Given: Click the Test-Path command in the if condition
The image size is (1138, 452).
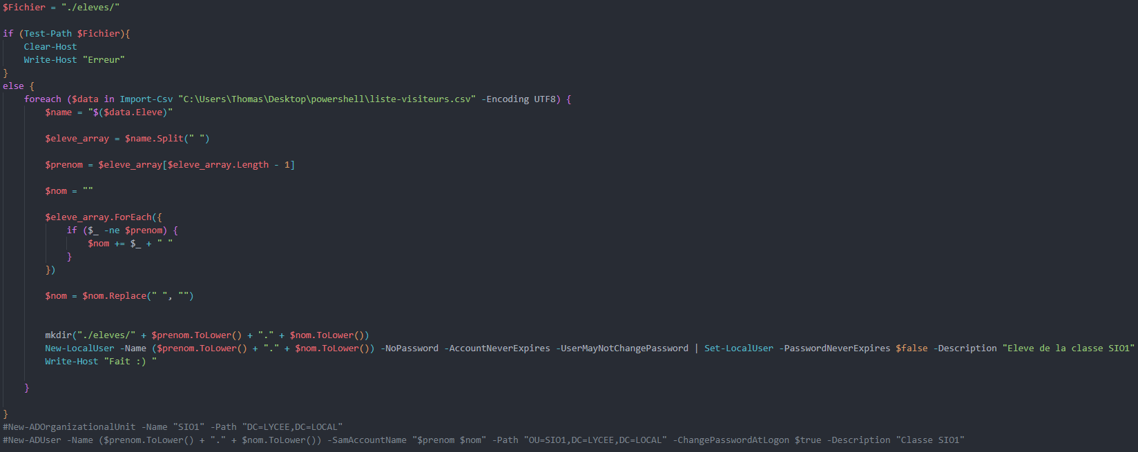Looking at the screenshot, I should [x=48, y=33].
